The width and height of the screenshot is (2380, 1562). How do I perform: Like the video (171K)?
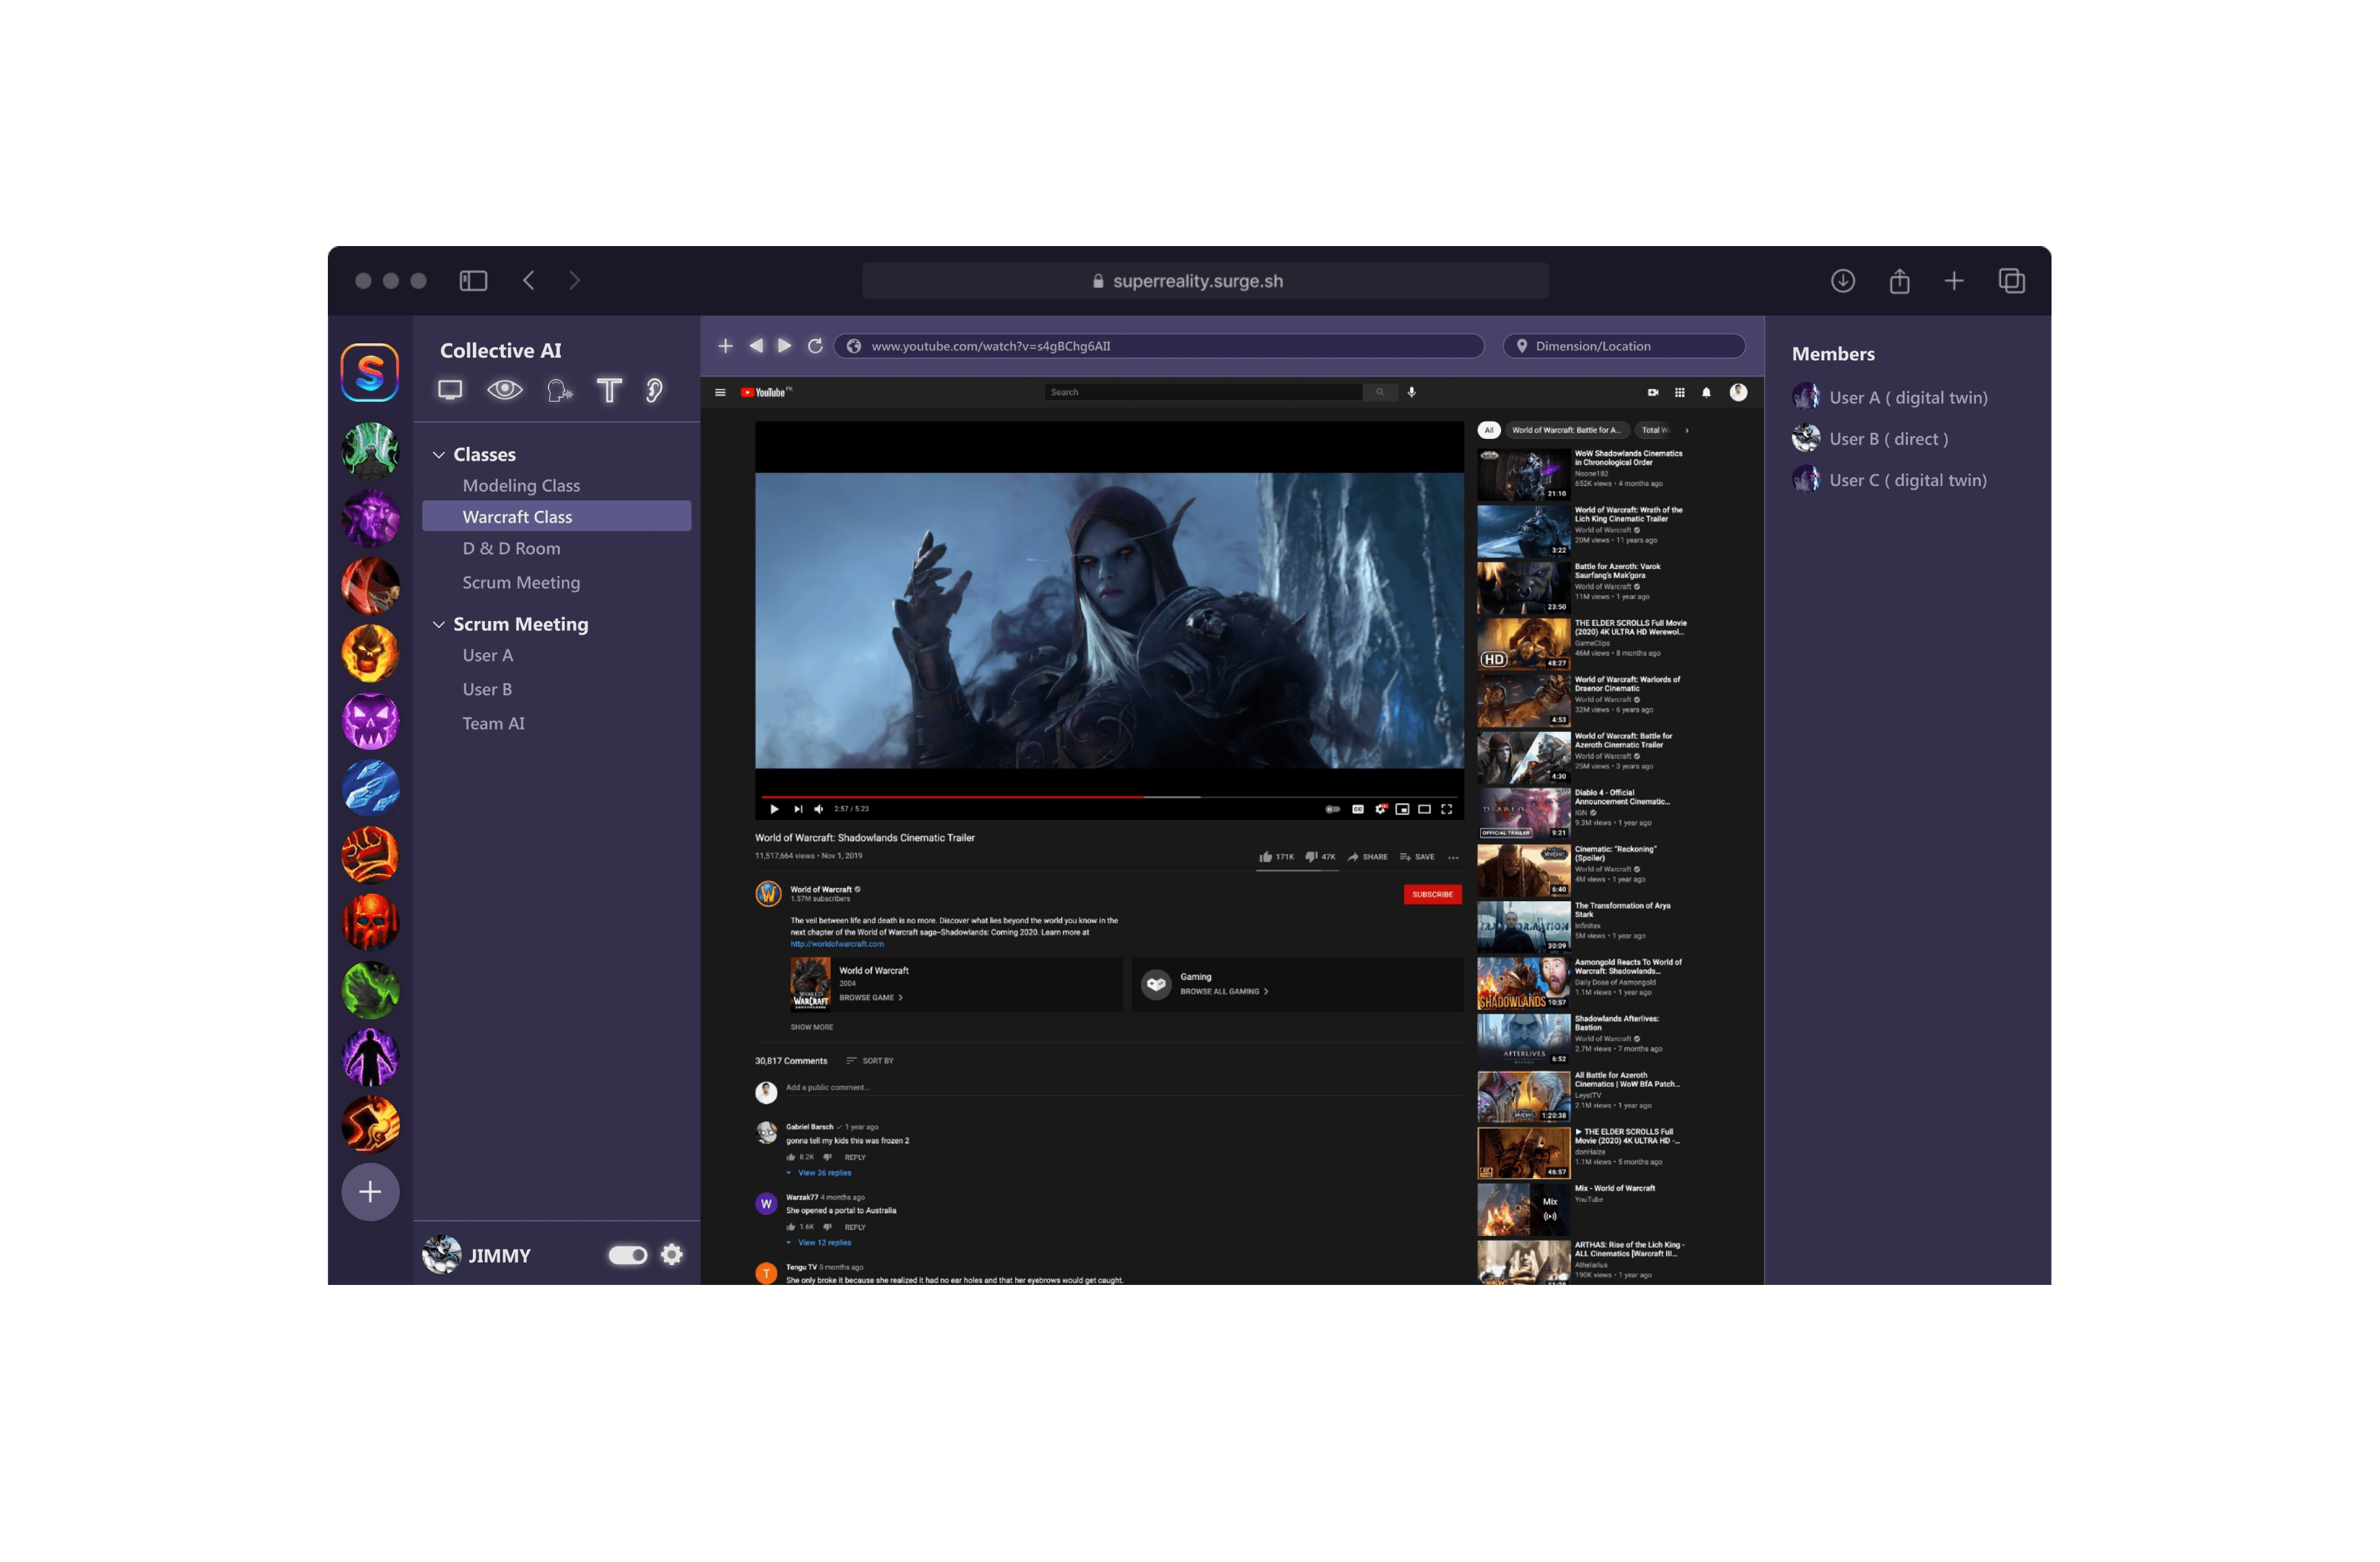click(1277, 857)
